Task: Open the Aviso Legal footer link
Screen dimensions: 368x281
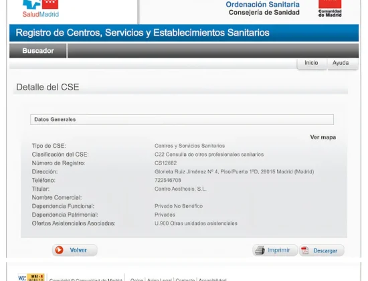Action: click(159, 280)
